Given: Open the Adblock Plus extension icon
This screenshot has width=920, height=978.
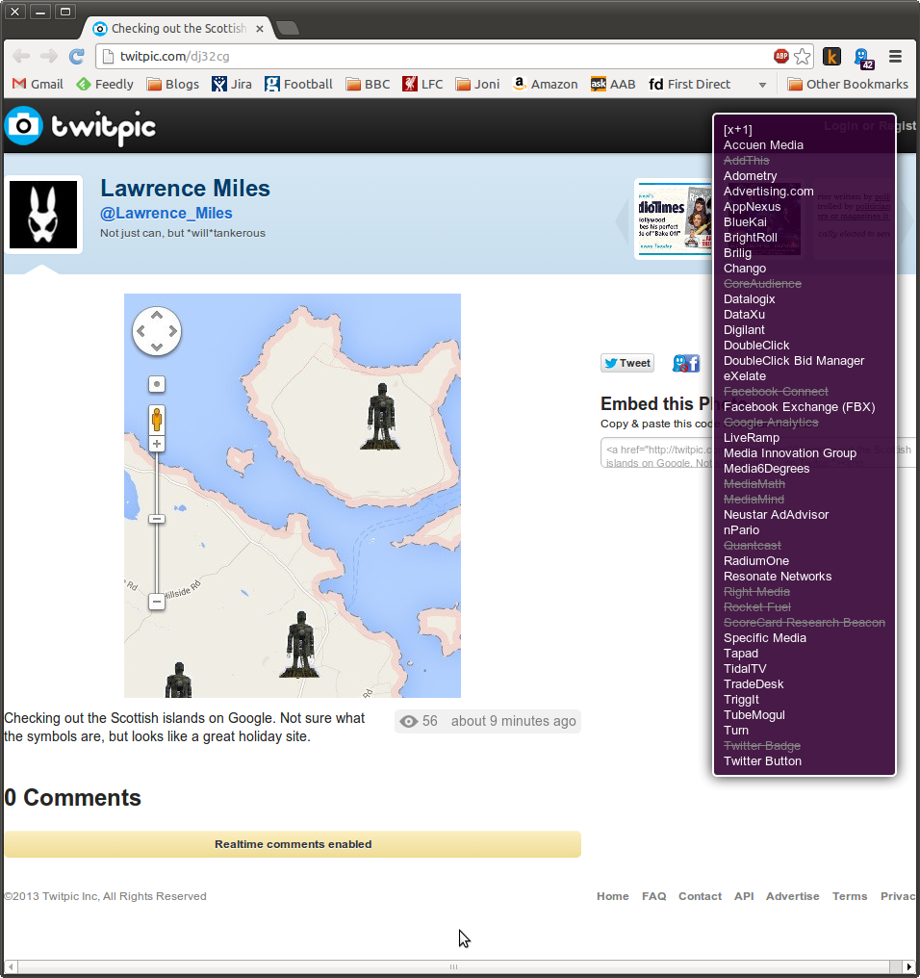Looking at the screenshot, I should coord(781,57).
